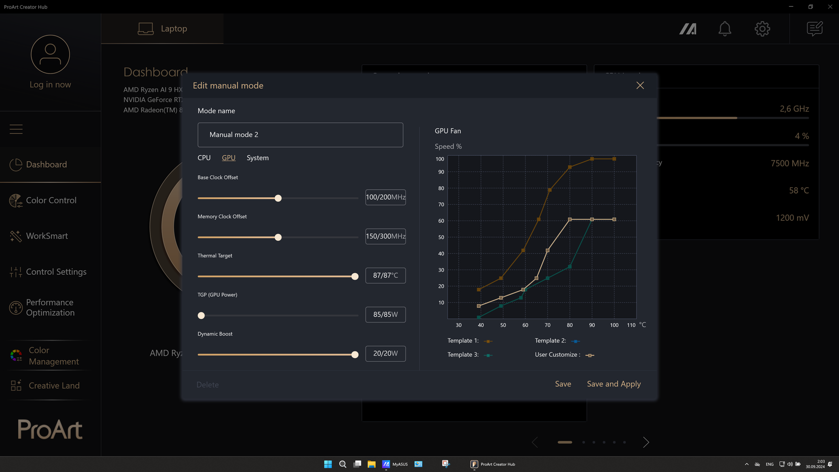
Task: Click the 100/200MHz base clock value field
Action: click(x=385, y=197)
